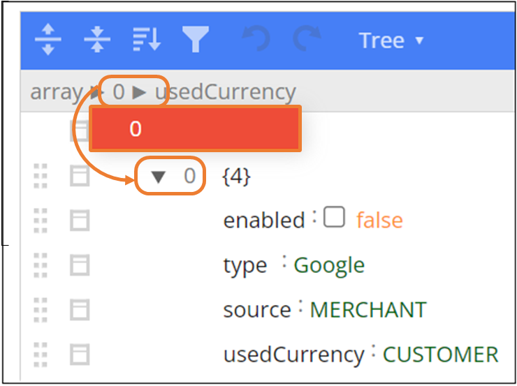The width and height of the screenshot is (517, 386).
Task: Expand all fields in the toolbar
Action: 48,40
